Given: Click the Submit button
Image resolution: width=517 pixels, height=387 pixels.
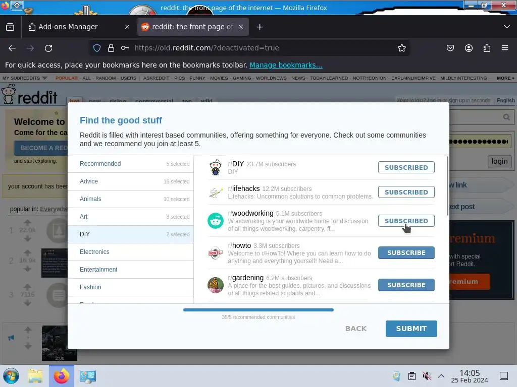Looking at the screenshot, I should tap(411, 329).
